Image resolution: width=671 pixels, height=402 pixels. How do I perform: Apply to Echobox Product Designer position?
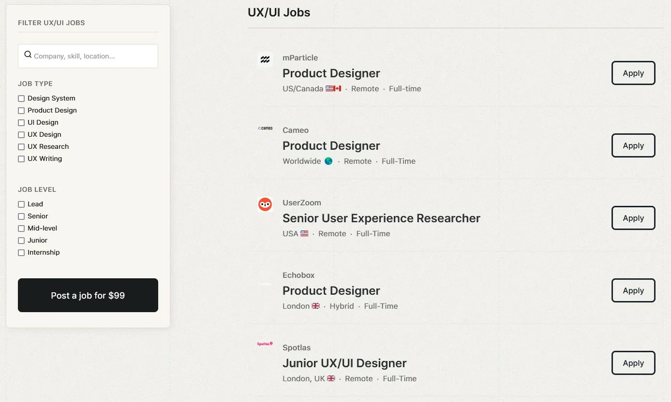click(x=633, y=290)
